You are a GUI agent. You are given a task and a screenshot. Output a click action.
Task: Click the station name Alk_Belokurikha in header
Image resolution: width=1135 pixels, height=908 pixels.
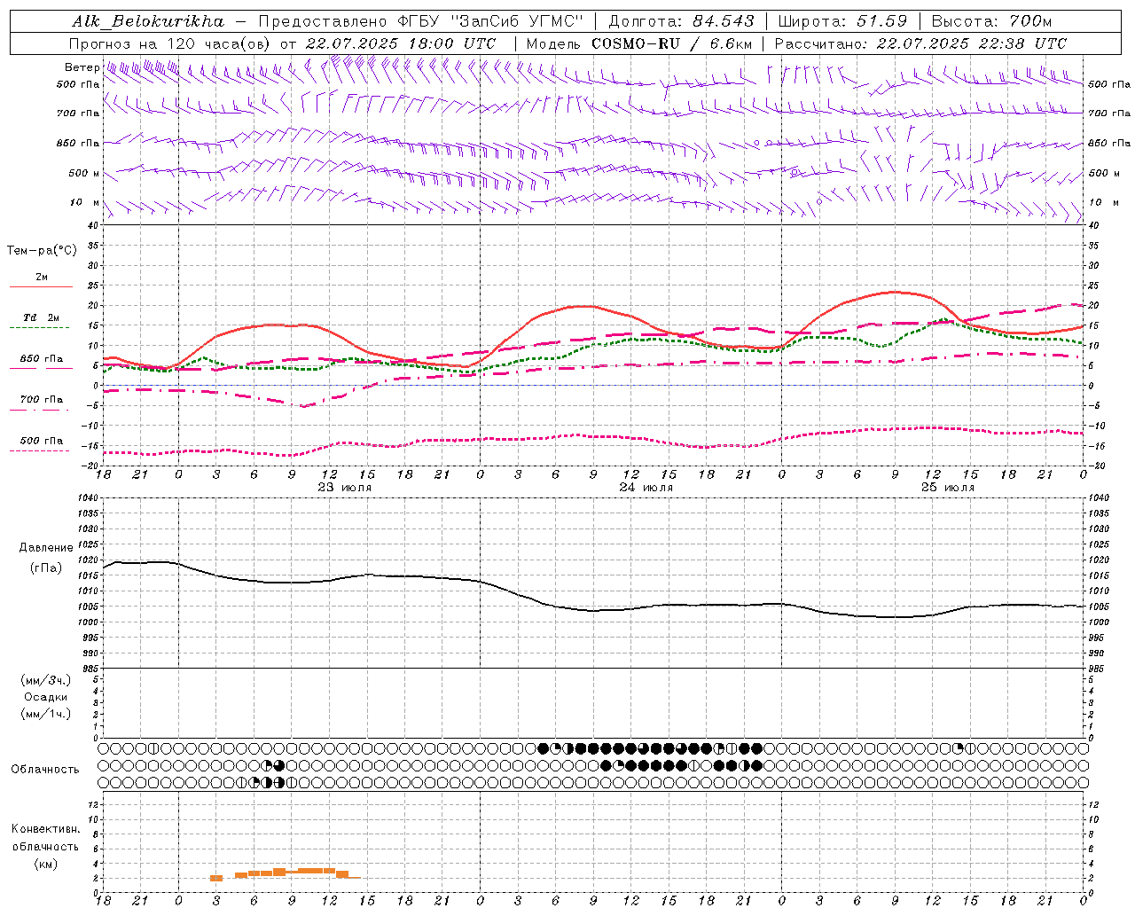[x=147, y=21]
